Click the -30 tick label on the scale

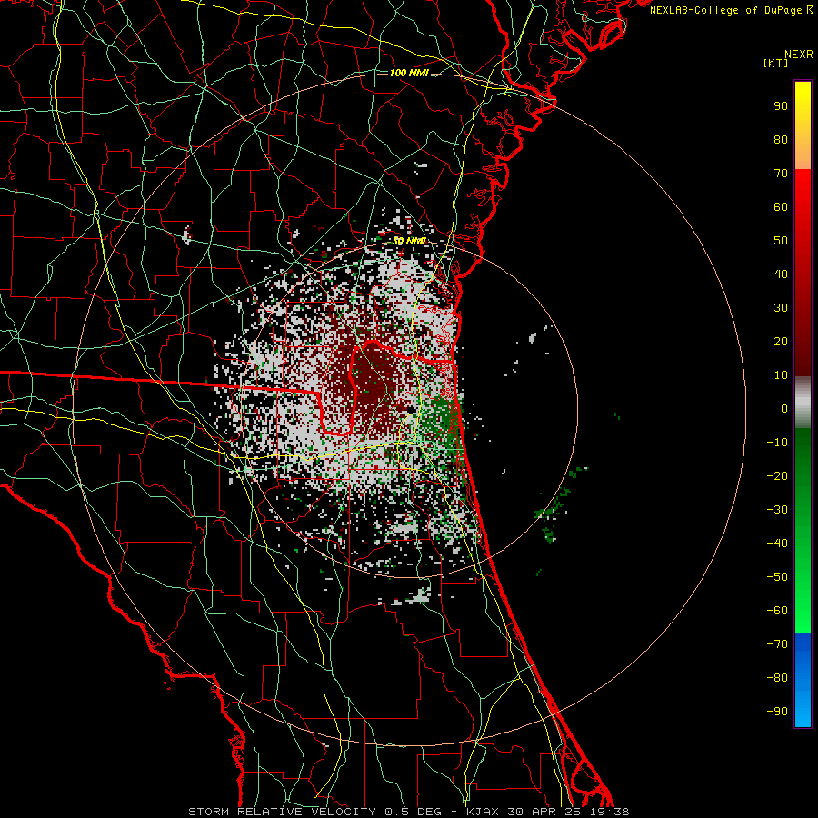coord(777,510)
